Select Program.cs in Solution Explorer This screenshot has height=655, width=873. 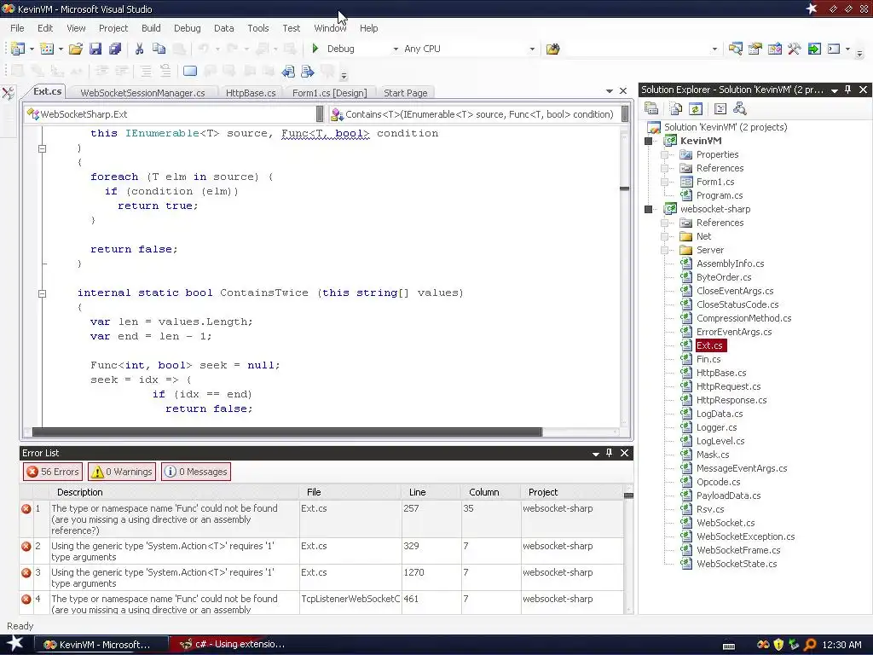pyautogui.click(x=720, y=195)
